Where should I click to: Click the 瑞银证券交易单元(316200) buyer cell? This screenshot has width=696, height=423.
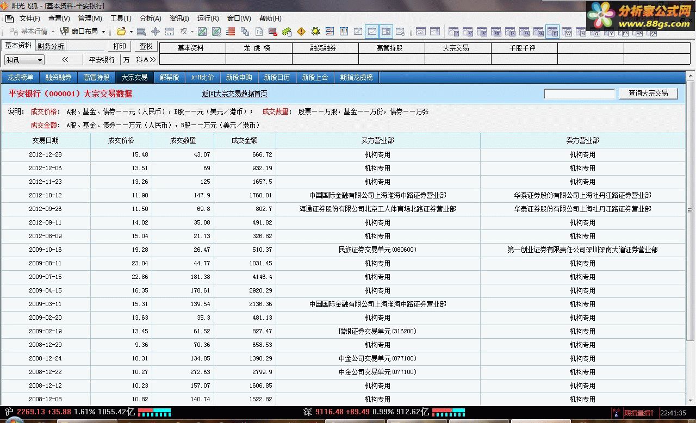click(377, 331)
